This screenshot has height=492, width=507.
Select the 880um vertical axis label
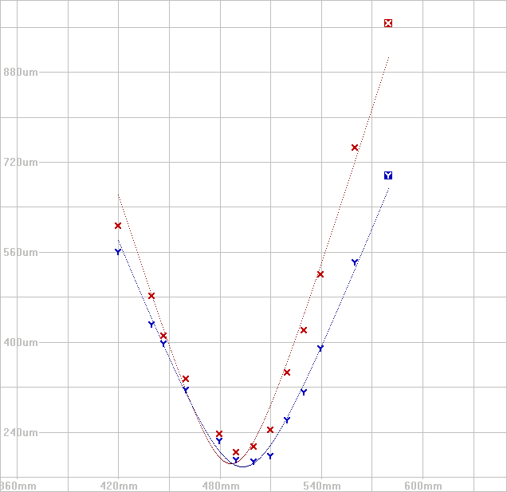click(x=21, y=72)
